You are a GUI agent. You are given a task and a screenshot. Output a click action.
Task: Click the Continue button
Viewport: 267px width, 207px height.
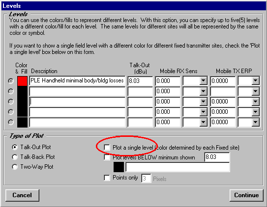(x=246, y=195)
